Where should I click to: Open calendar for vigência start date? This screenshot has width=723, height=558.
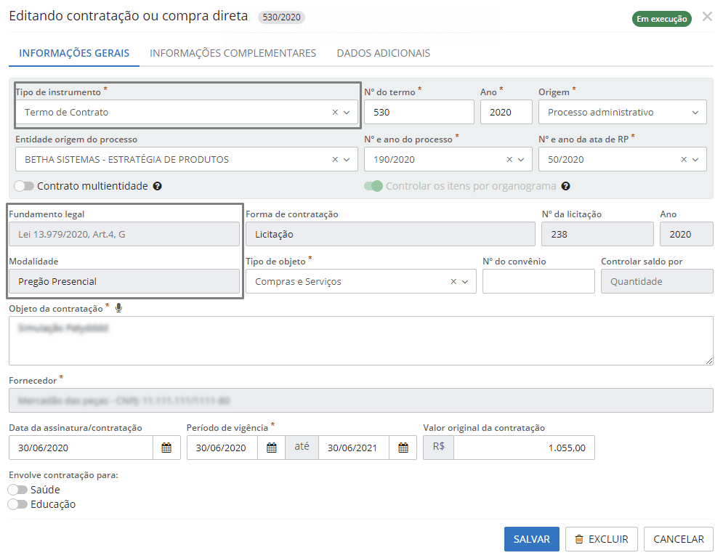271,448
